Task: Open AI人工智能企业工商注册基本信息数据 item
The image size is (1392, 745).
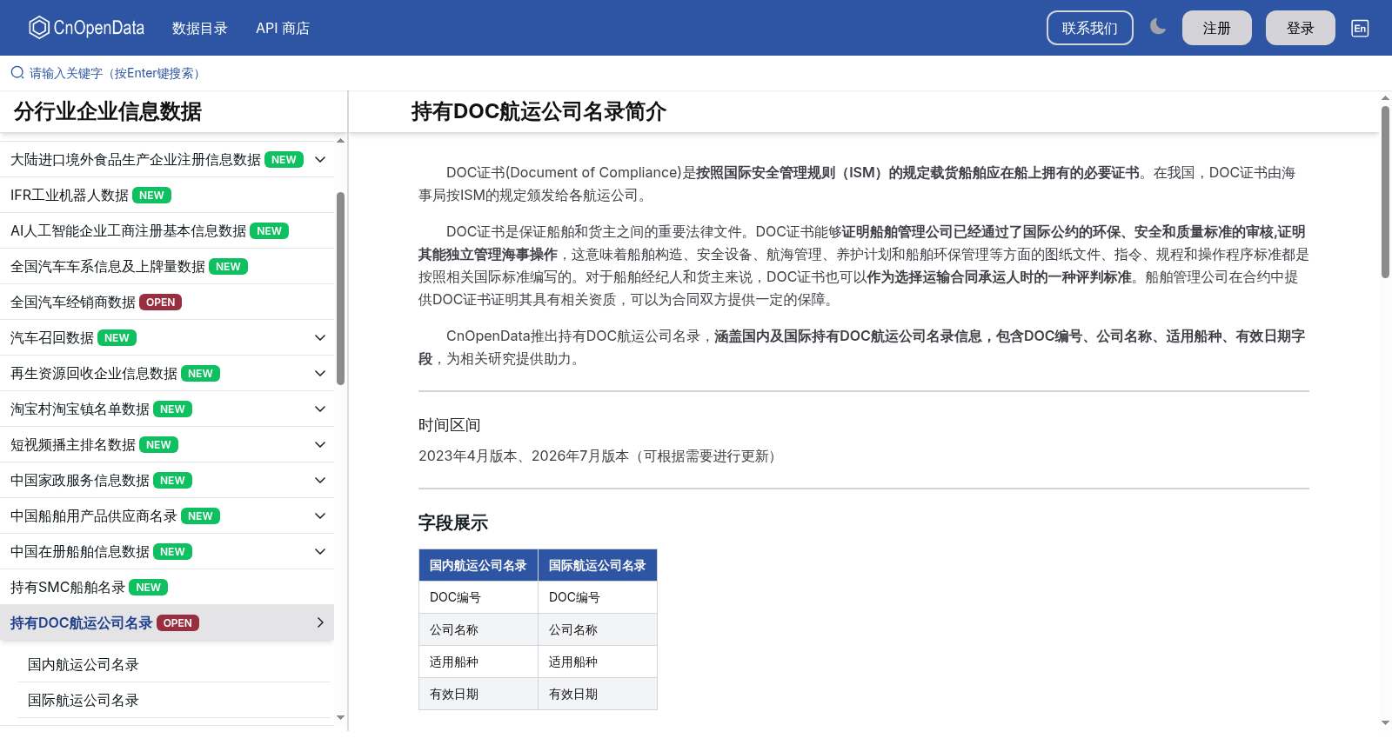Action: 167,230
